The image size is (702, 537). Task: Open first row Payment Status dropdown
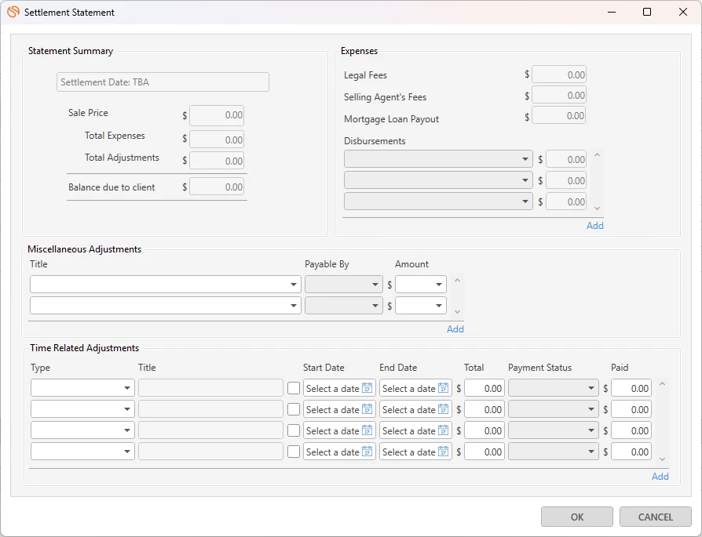(x=554, y=388)
